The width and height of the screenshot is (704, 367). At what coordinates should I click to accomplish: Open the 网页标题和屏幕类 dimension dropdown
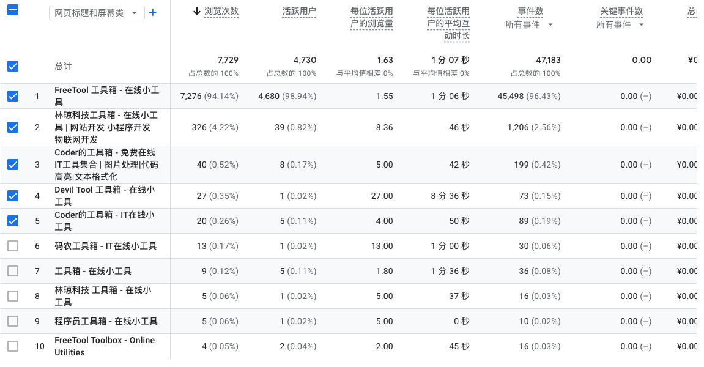point(97,13)
